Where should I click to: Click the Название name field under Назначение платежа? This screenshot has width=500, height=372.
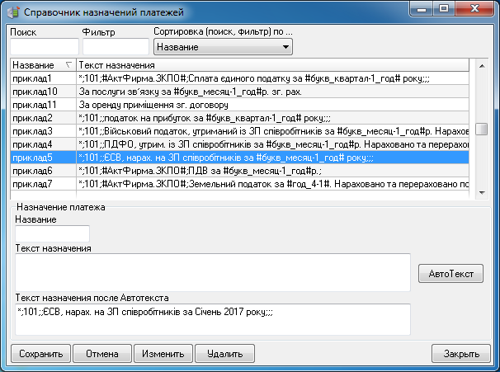coord(51,234)
